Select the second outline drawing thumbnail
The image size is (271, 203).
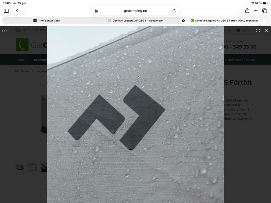click(x=33, y=167)
